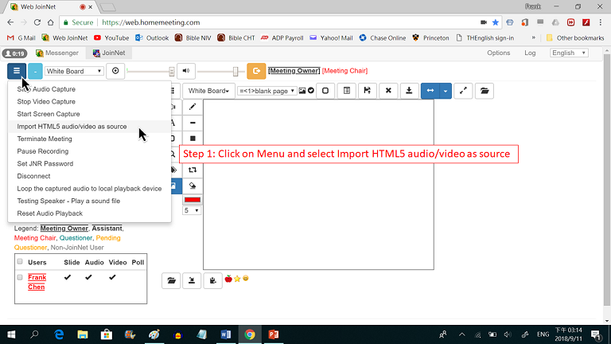The height and width of the screenshot is (344, 611).
Task: Click the download icon in whiteboard toolbar
Action: (x=408, y=91)
